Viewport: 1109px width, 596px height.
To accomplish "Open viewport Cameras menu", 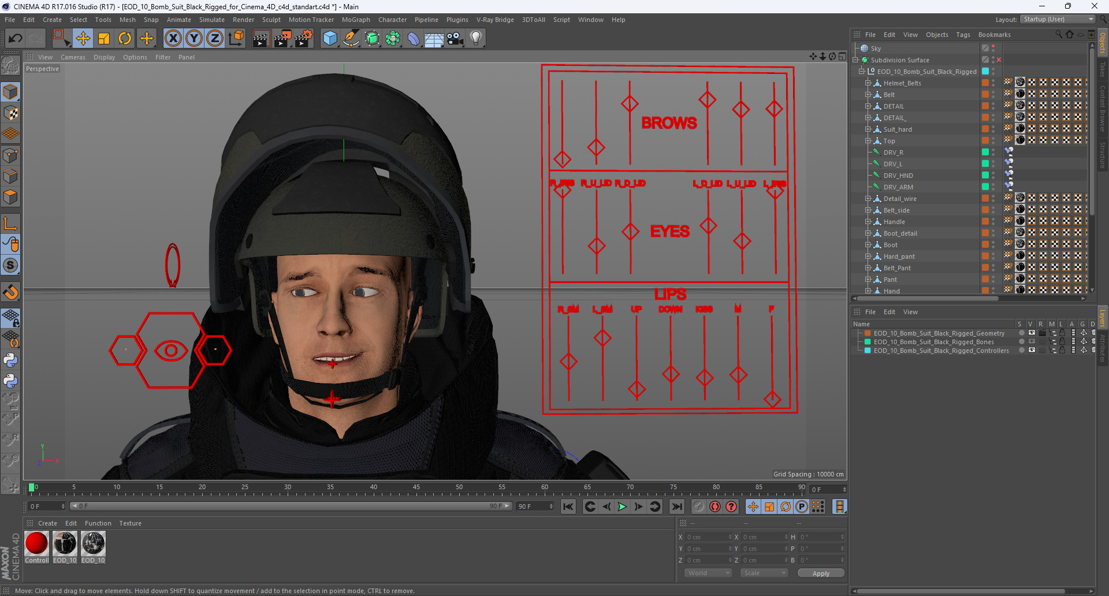I will click(x=73, y=57).
